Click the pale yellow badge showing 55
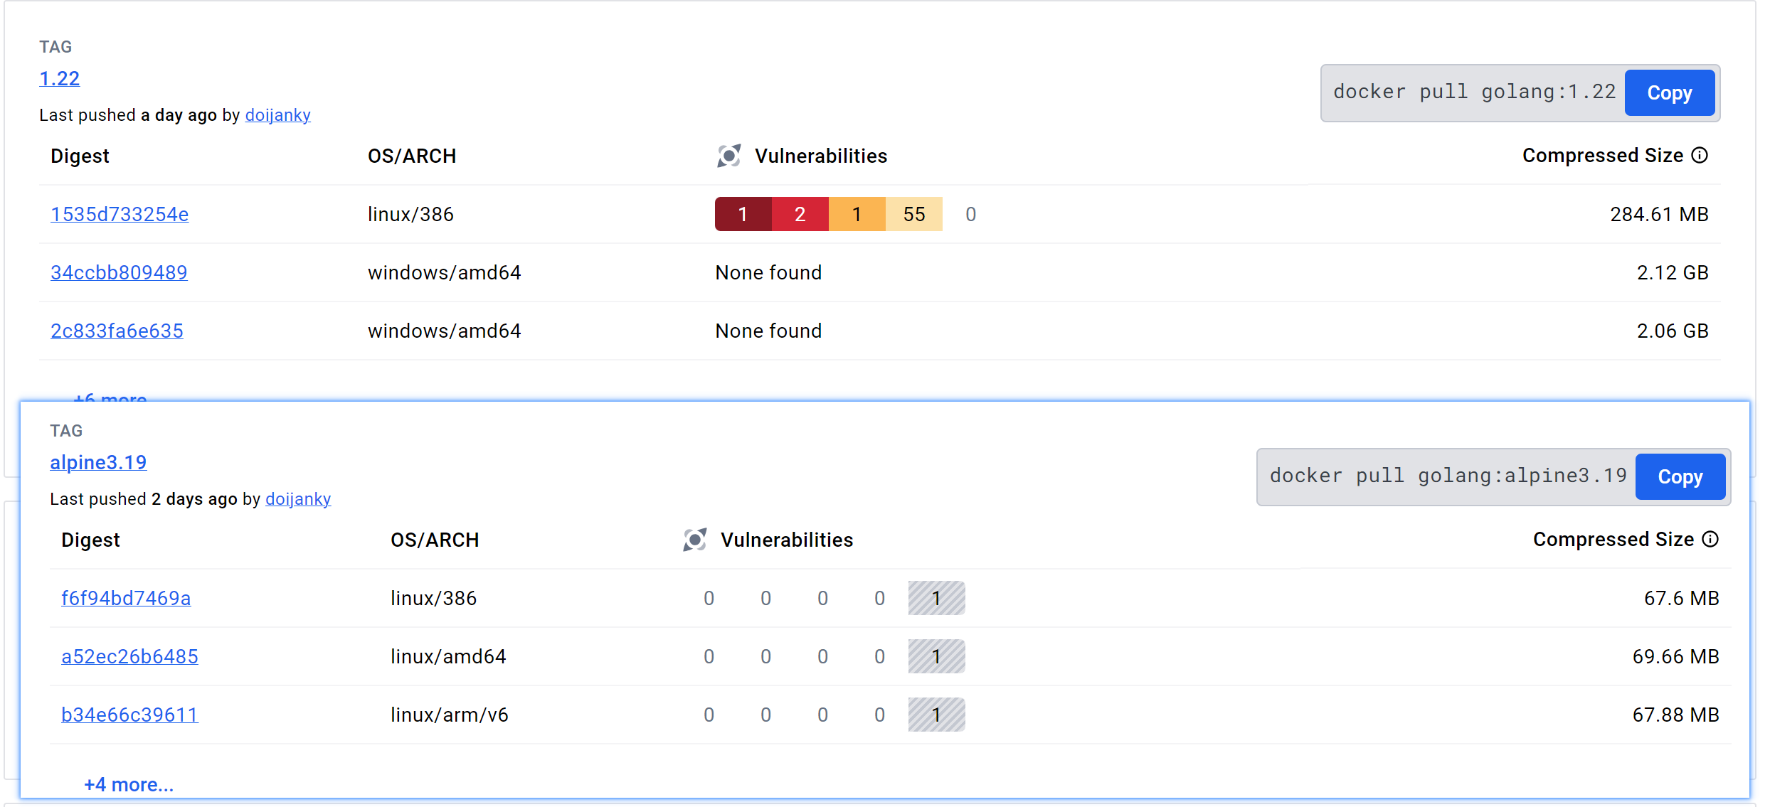This screenshot has height=807, width=1770. coord(913,214)
